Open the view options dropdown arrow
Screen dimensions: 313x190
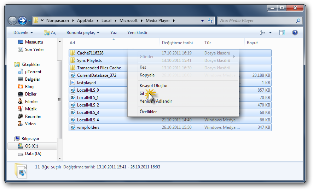click(270, 33)
